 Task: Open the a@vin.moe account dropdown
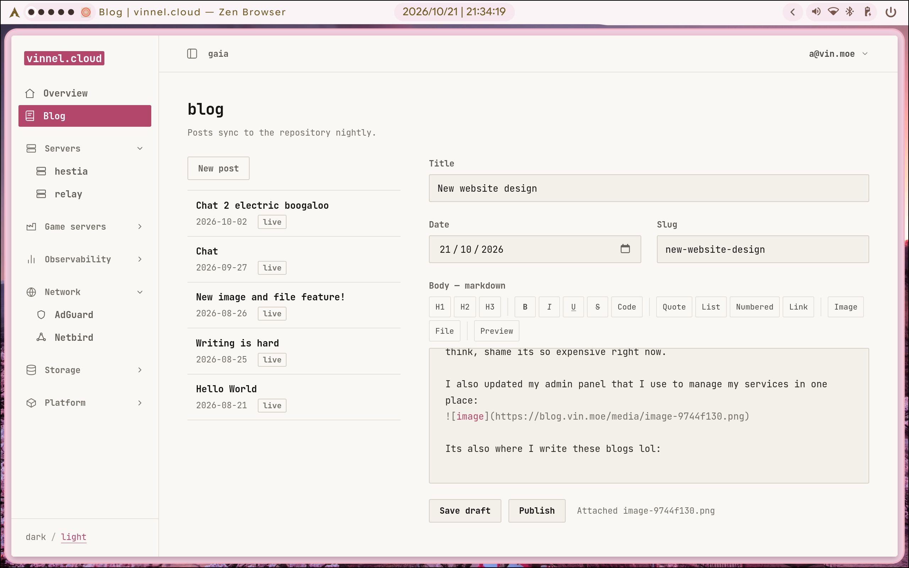tap(838, 54)
